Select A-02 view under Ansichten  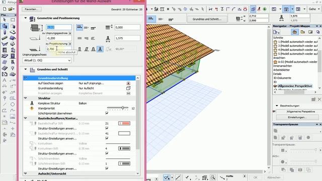point(297,62)
